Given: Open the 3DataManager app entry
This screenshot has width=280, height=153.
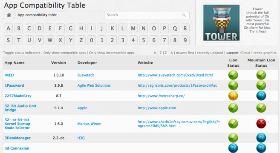Looking at the screenshot, I should (17, 138).
